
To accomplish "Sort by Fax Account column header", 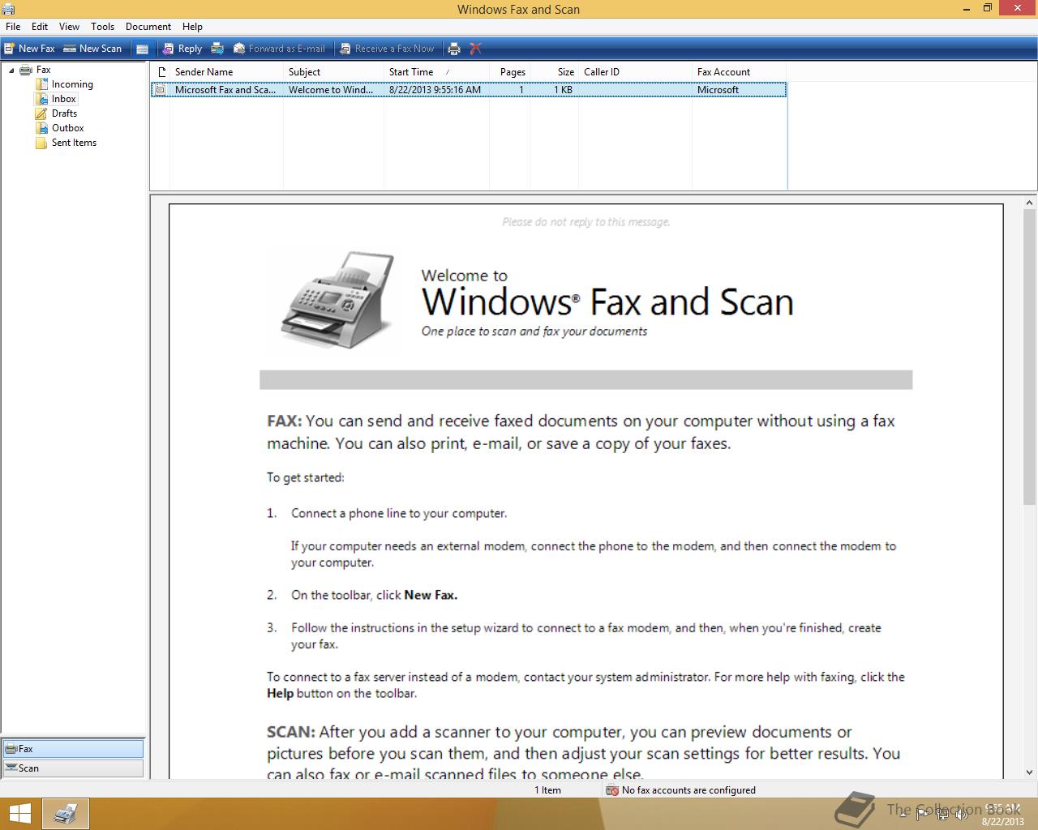I will click(x=739, y=72).
